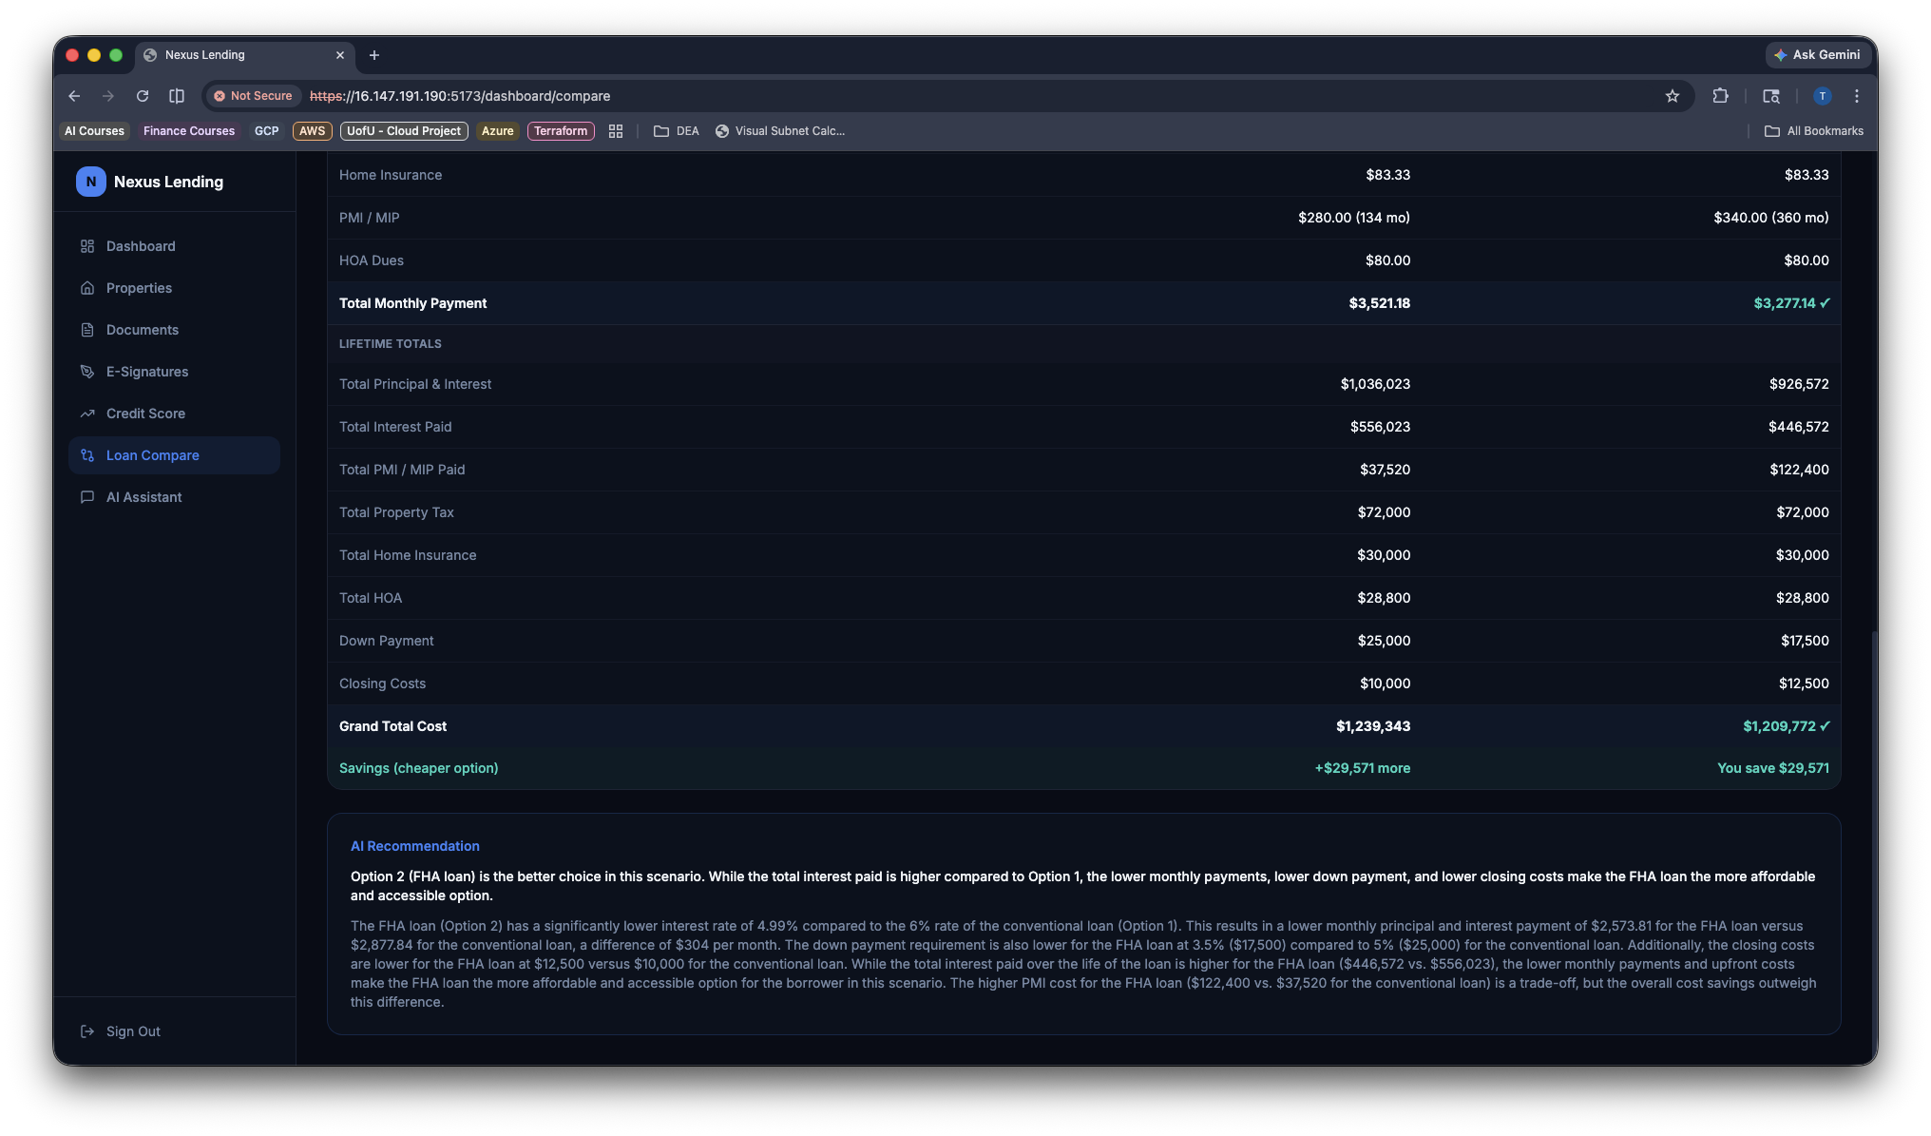This screenshot has width=1931, height=1136.
Task: Click the Documents sidebar icon
Action: click(x=87, y=330)
